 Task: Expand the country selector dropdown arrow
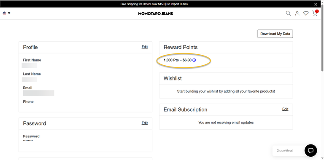(x=9, y=13)
